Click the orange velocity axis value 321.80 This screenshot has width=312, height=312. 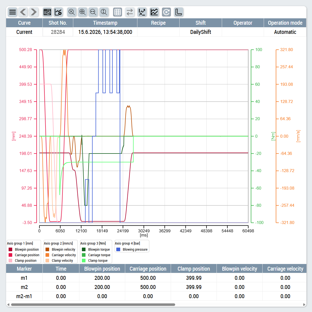[286, 50]
